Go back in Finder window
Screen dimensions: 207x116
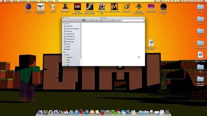click(64, 20)
